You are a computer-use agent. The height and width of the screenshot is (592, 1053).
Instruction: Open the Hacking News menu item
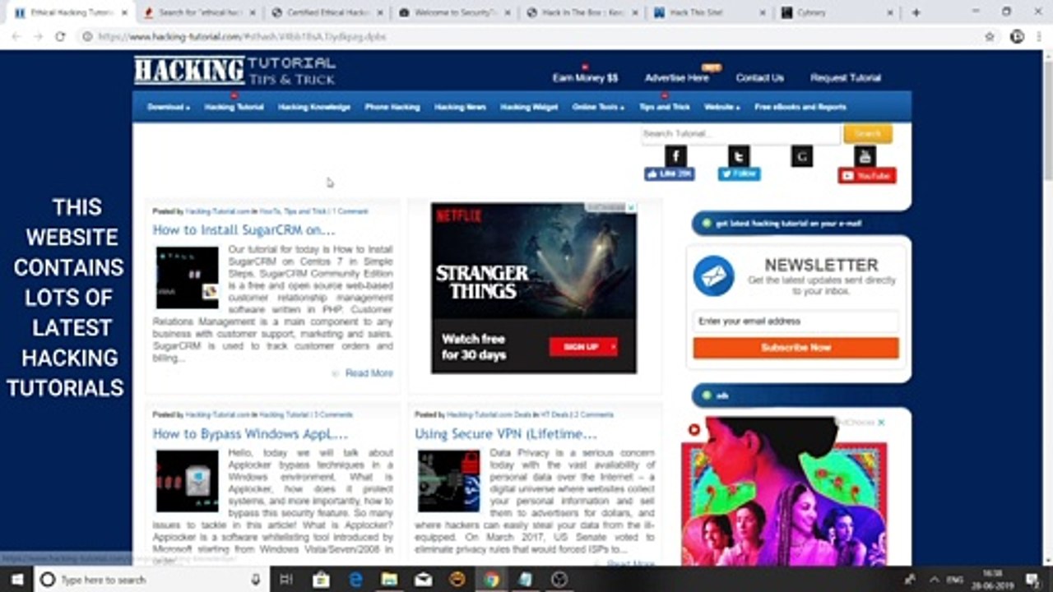tap(460, 107)
